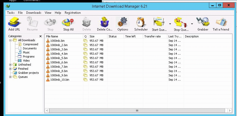Click the Stop Queue toolbar icon
Screen dimensions: 237x116
[x=181, y=22]
